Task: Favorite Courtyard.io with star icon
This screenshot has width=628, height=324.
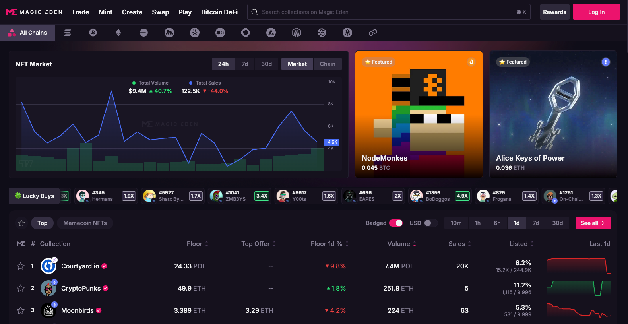Action: (x=21, y=266)
